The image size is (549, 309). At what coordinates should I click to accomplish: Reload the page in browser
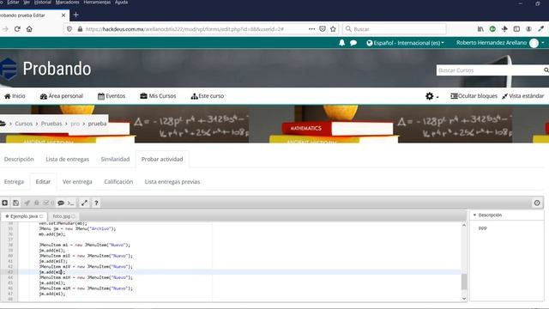click(17, 29)
